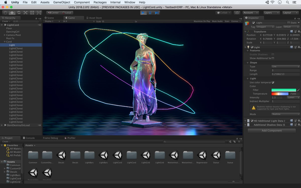This screenshot has width=301, height=188.
Task: Click the Step frame button
Action: (157, 13)
